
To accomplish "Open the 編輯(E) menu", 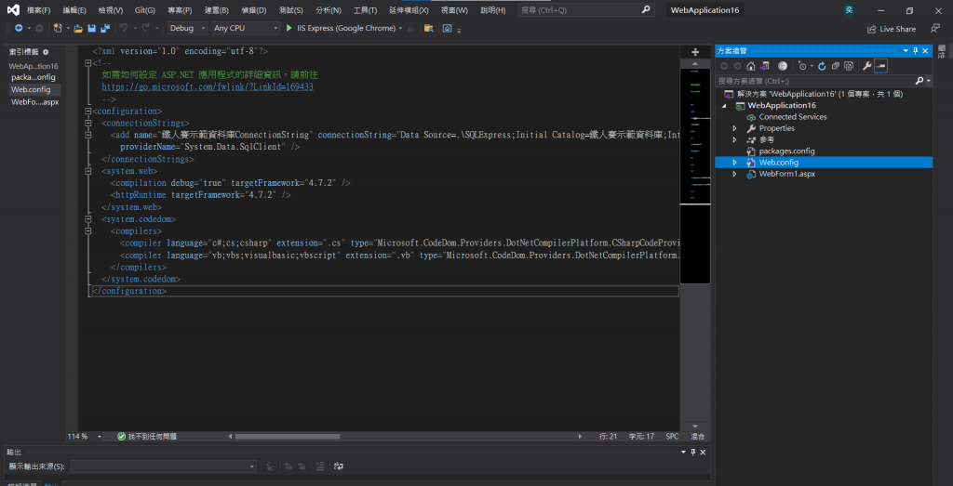I will (x=74, y=11).
